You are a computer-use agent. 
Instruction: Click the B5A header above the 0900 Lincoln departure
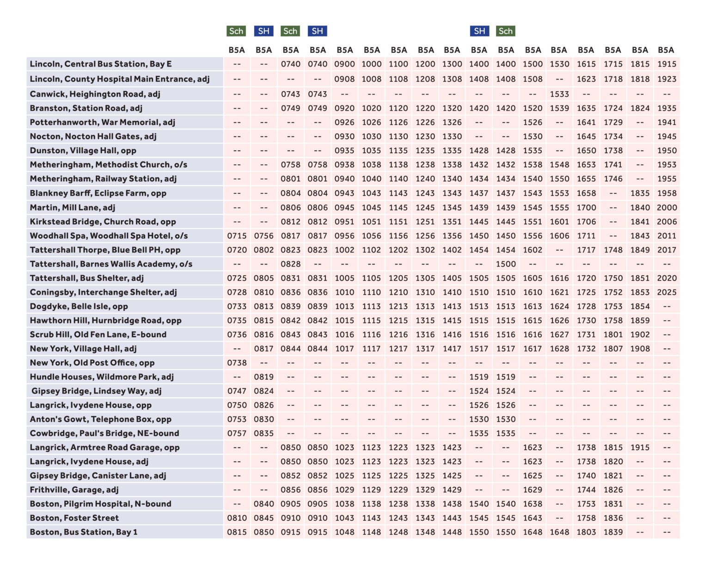344,50
